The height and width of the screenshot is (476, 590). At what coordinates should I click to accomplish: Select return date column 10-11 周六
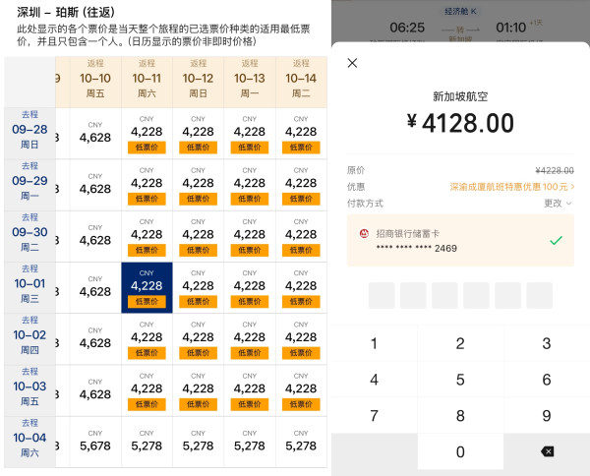coord(147,82)
